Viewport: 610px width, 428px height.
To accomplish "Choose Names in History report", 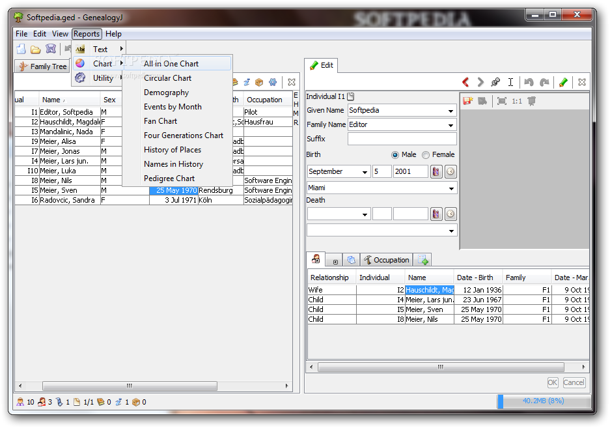I will pos(177,164).
